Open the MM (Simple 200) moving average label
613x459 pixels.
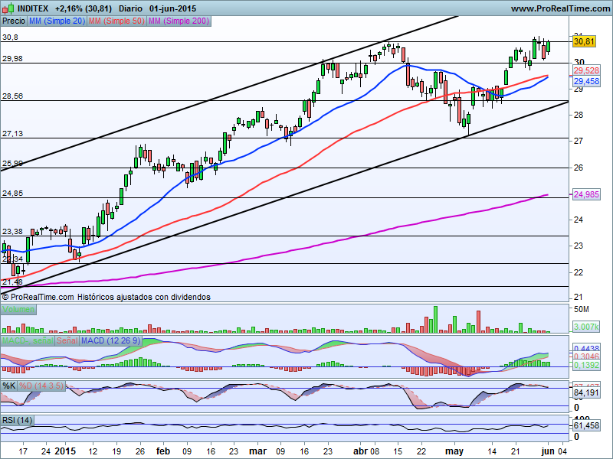point(179,21)
